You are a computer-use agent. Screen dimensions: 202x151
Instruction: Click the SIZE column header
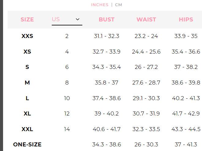(x=27, y=20)
